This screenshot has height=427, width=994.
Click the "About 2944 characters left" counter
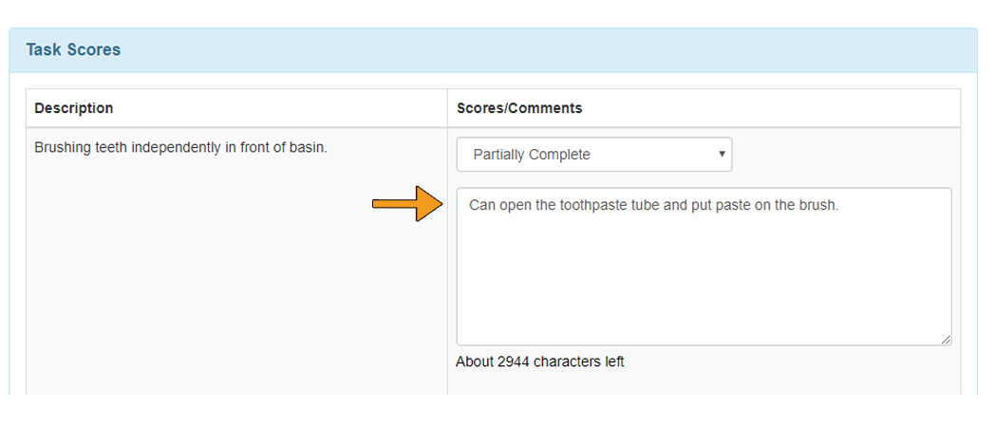540,362
